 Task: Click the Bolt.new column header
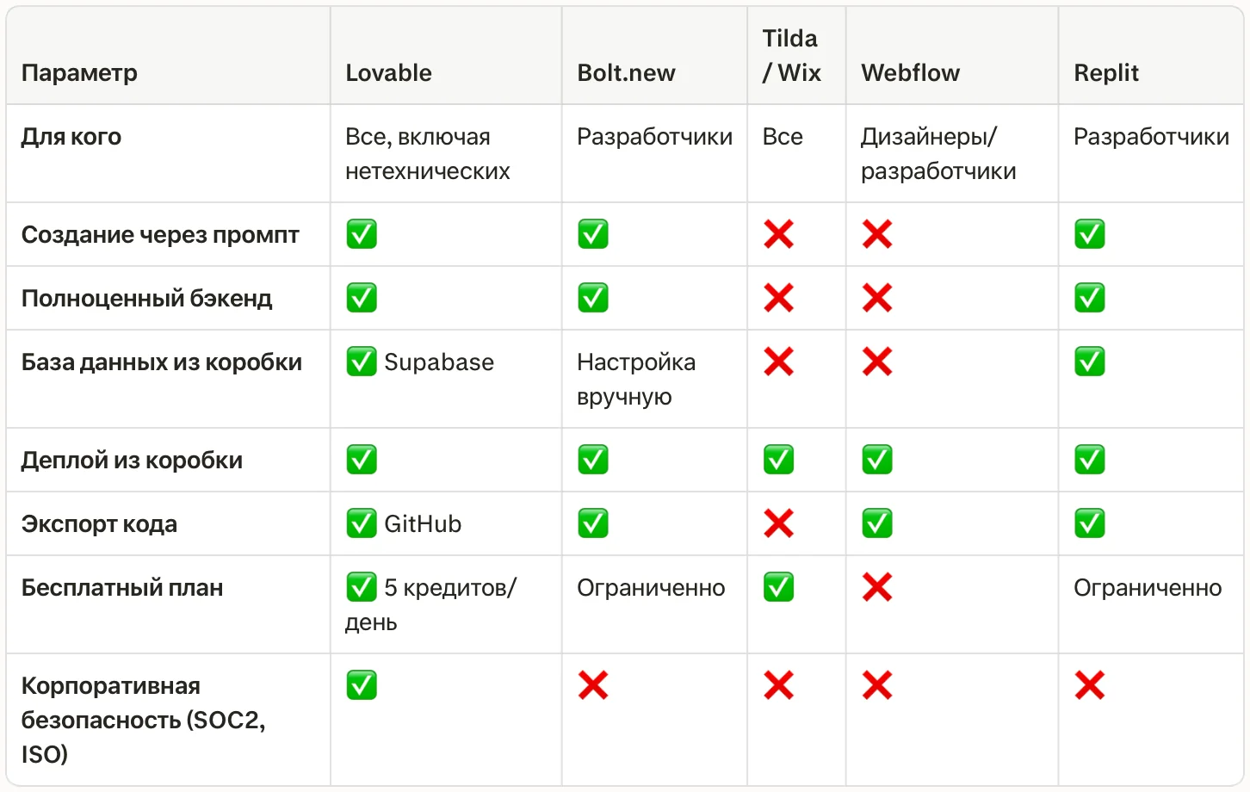(626, 73)
